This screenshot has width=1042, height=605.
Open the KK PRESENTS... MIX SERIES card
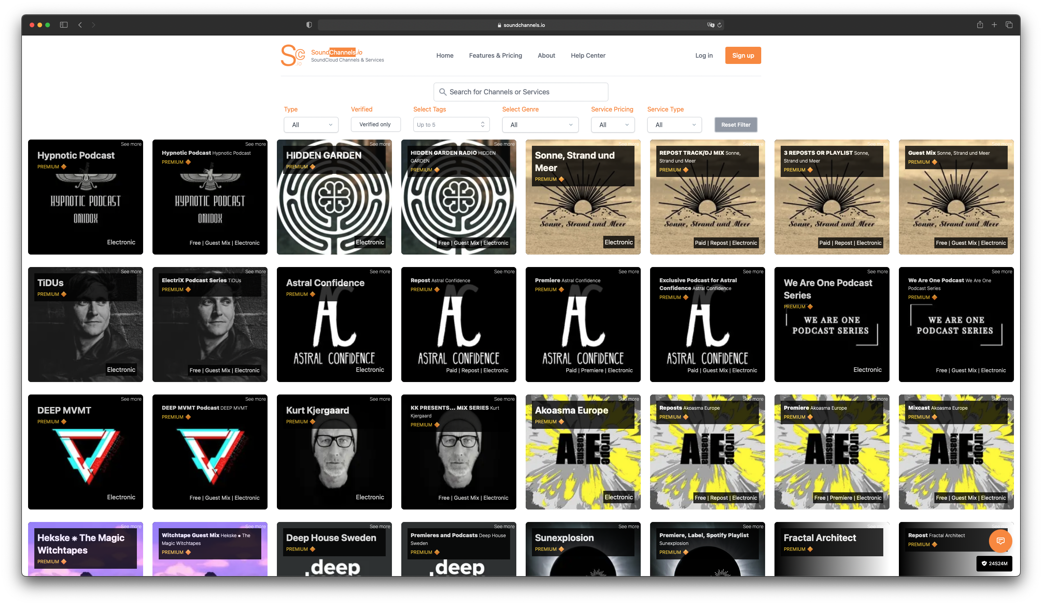pos(459,452)
